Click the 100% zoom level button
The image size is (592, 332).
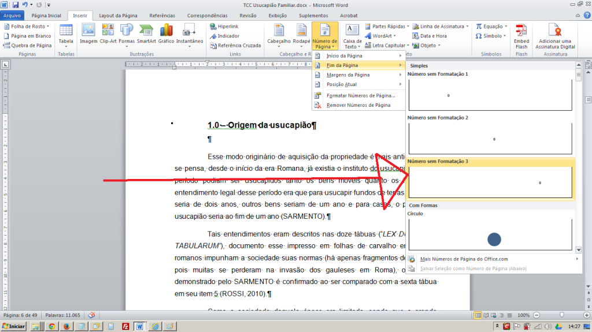click(523, 315)
